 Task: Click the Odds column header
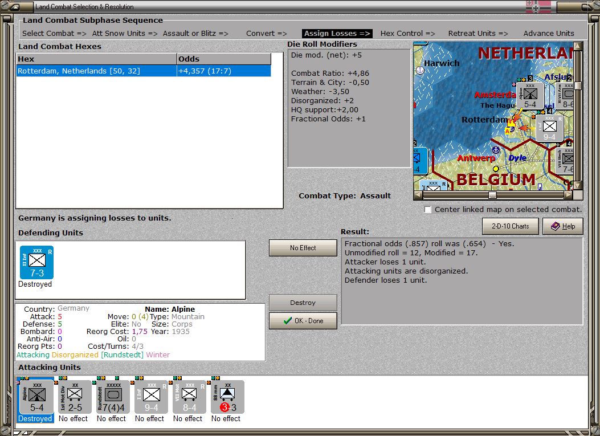224,59
